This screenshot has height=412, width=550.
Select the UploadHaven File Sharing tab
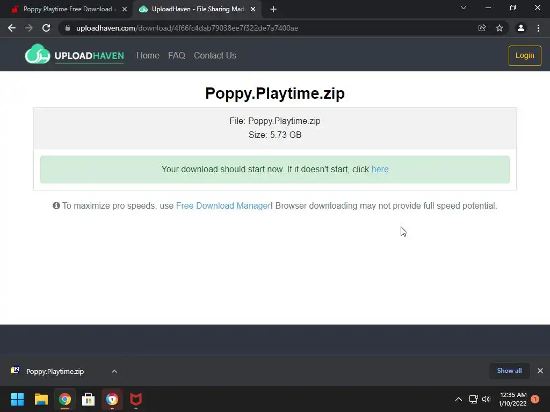coord(198,10)
